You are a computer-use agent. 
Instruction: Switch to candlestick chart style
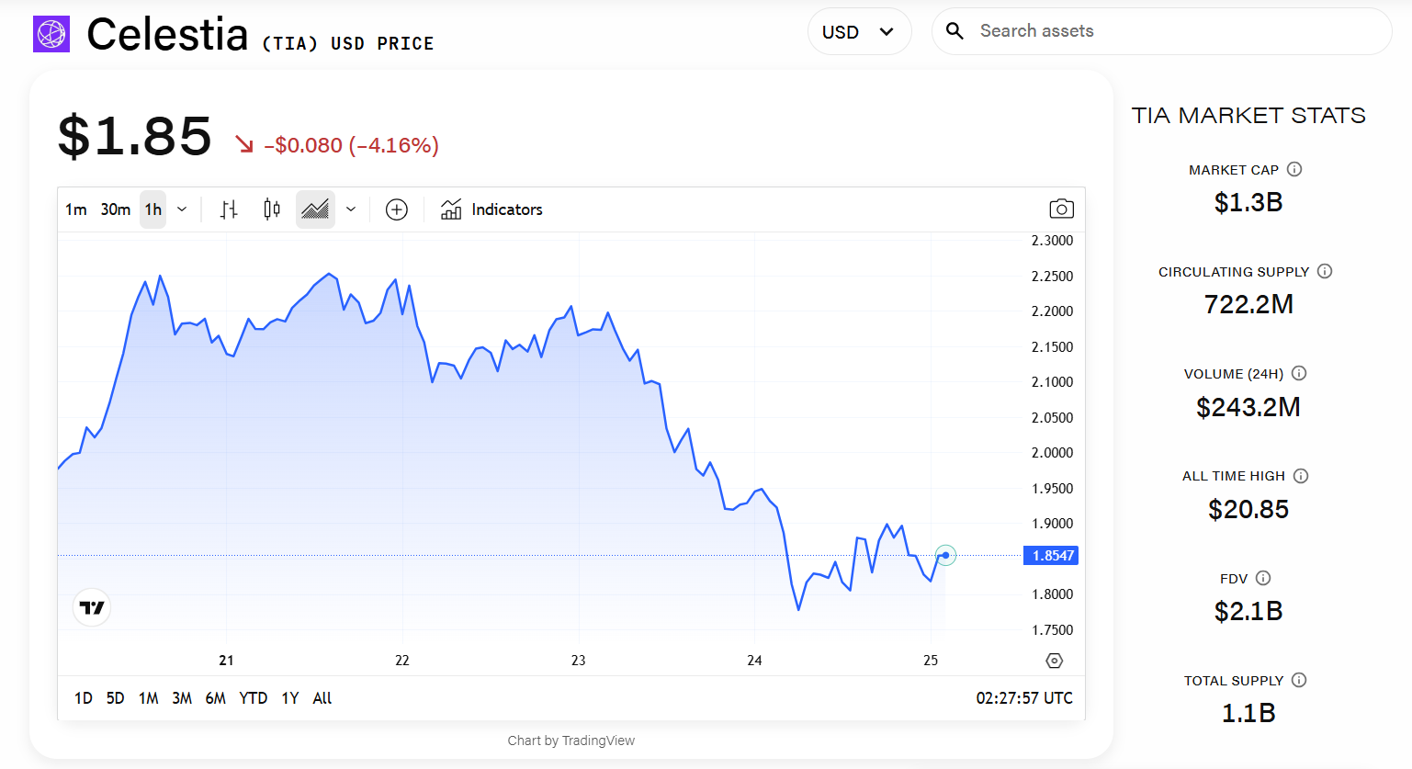point(272,209)
